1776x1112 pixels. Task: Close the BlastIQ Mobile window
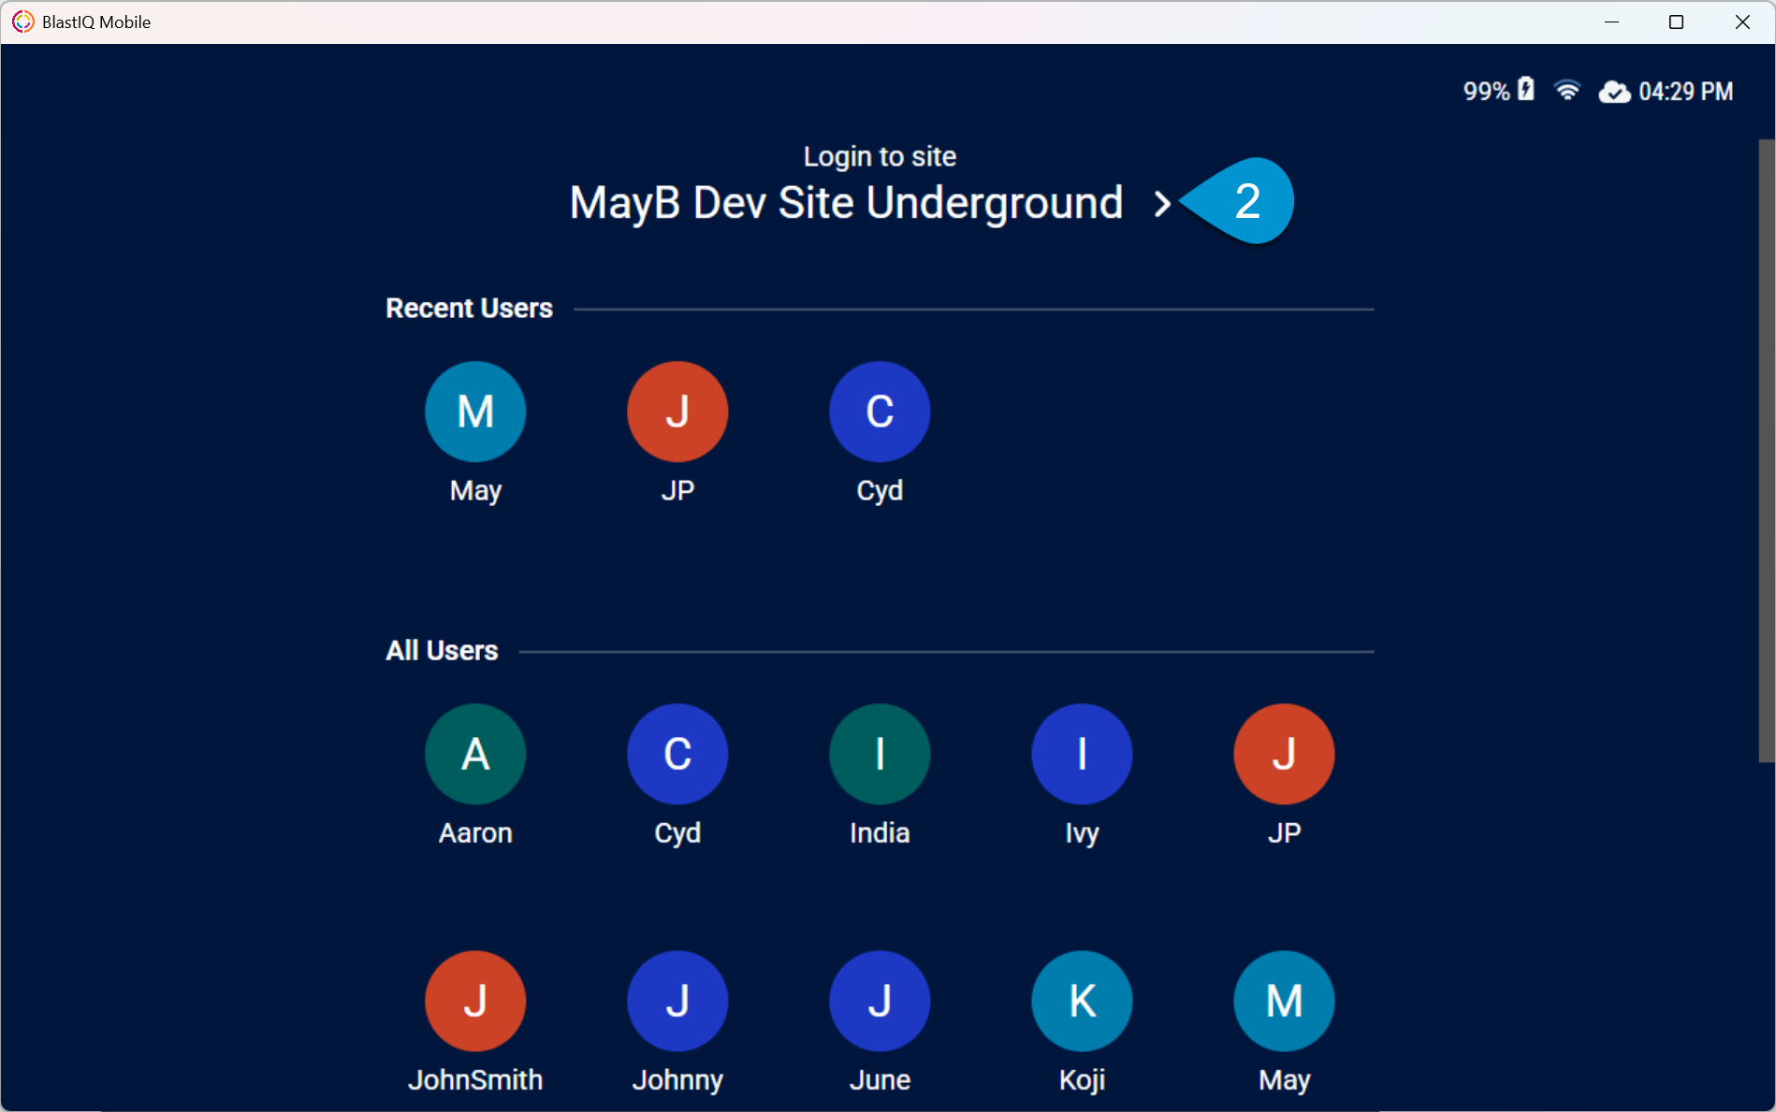[1741, 22]
